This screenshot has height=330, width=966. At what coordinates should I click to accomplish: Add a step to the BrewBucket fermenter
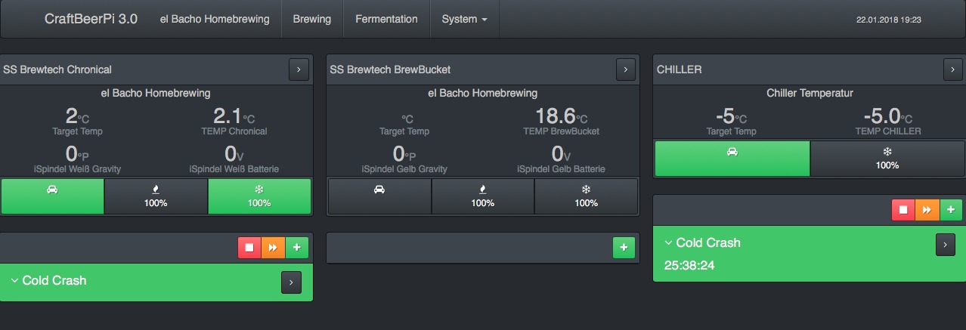pyautogui.click(x=624, y=248)
